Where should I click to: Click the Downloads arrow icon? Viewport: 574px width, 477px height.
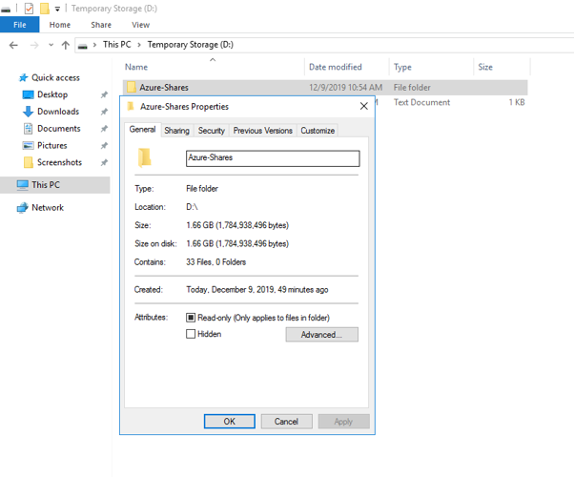(x=28, y=112)
